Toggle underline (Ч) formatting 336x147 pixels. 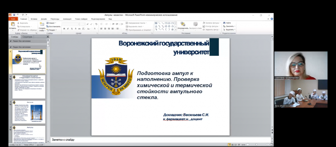[x=72, y=29]
